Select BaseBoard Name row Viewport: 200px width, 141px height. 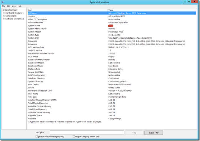tap(112, 66)
